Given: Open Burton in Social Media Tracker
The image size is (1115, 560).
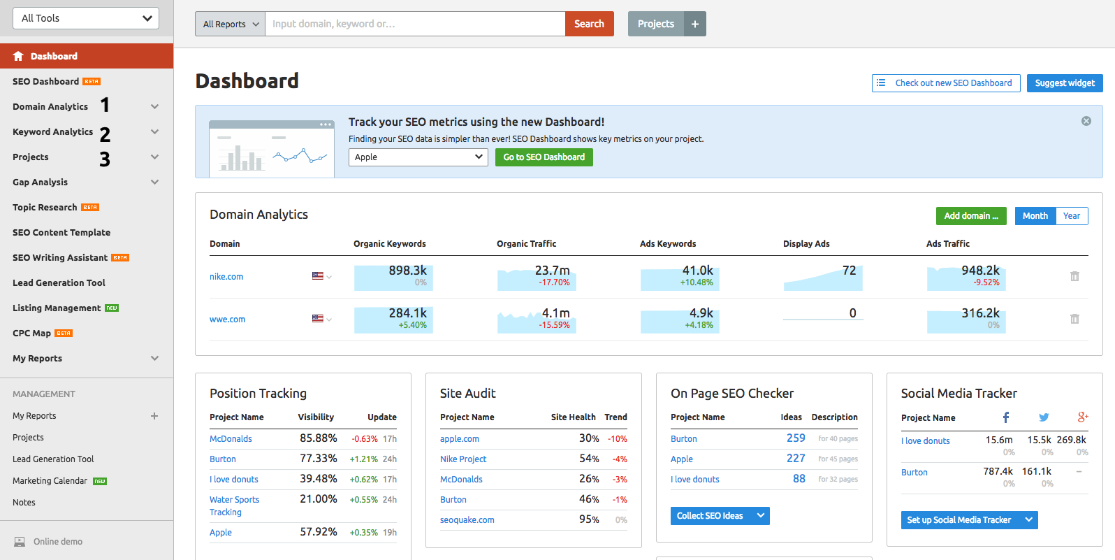Looking at the screenshot, I should pyautogui.click(x=914, y=473).
